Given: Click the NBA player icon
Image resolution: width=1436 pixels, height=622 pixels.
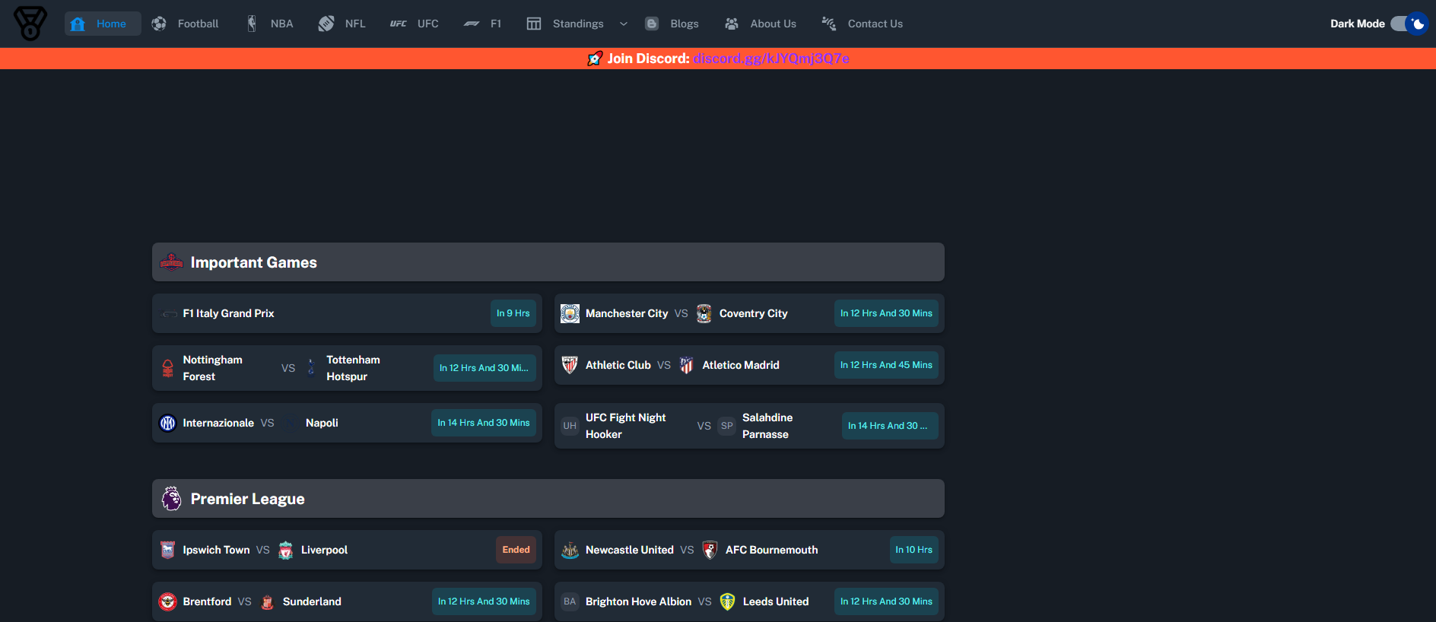Looking at the screenshot, I should point(252,24).
